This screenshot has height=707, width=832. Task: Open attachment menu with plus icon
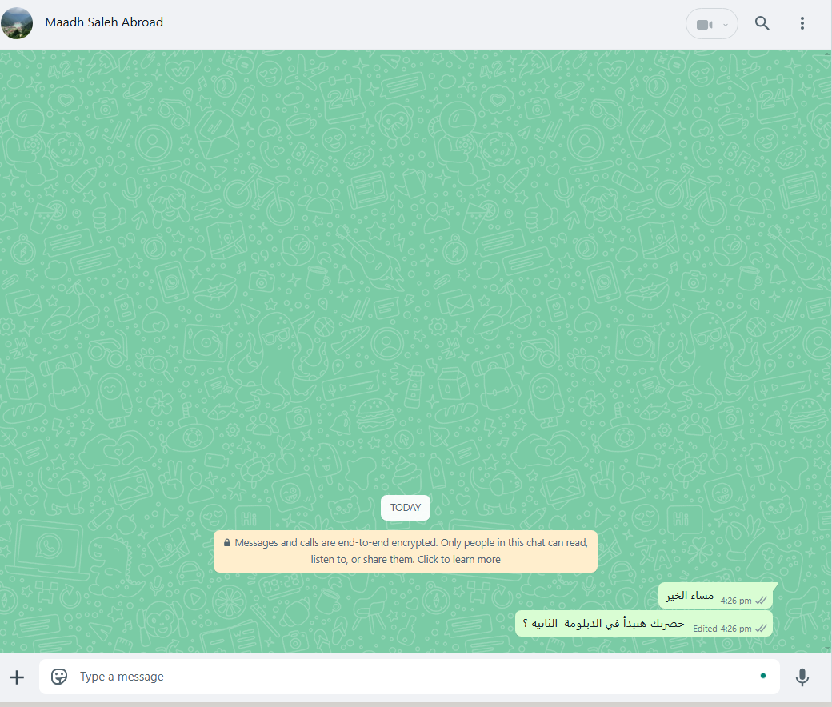(17, 677)
